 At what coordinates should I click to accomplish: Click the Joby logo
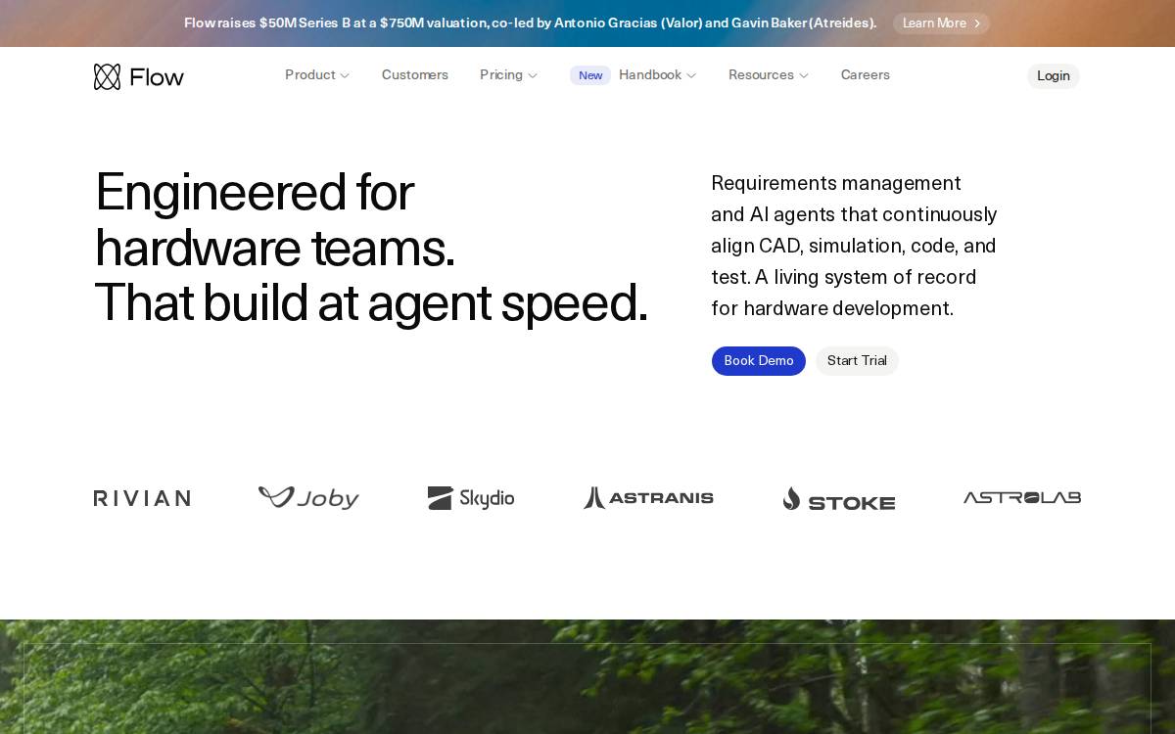[308, 498]
